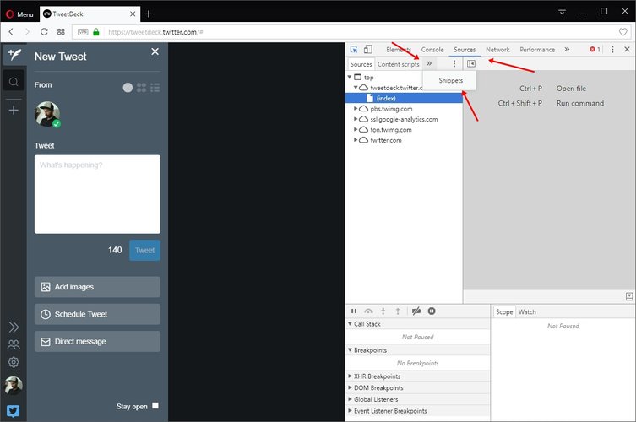This screenshot has width=636, height=422.
Task: Switch the account selector to grid view
Action: pyautogui.click(x=141, y=88)
